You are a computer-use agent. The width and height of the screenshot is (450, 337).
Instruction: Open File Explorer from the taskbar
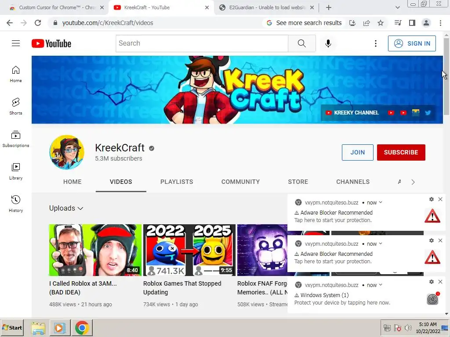38,328
